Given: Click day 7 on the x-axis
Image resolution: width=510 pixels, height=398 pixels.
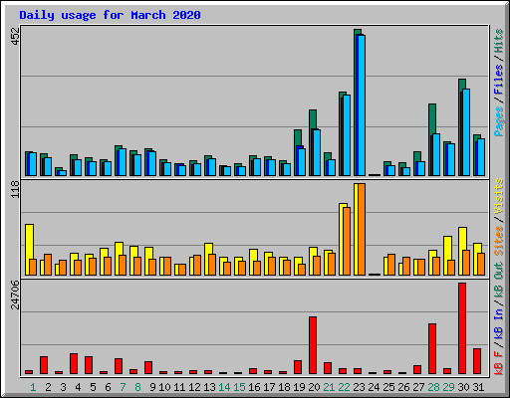Looking at the screenshot, I should pyautogui.click(x=123, y=387).
